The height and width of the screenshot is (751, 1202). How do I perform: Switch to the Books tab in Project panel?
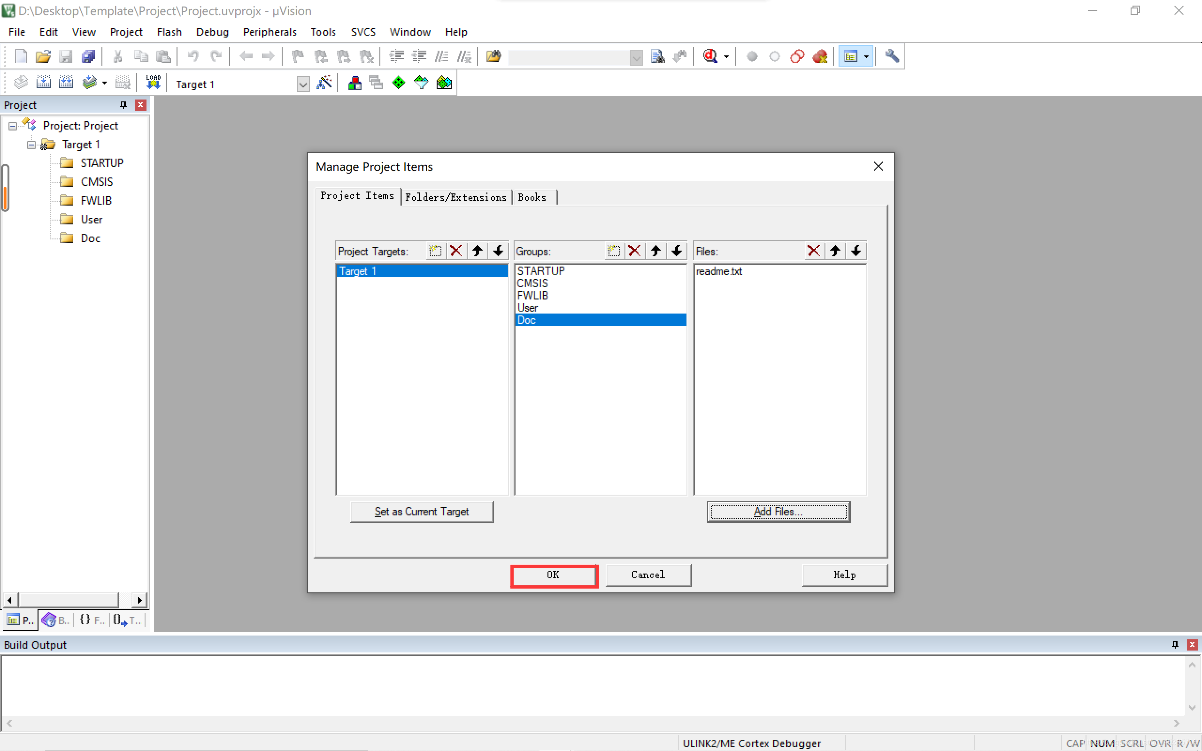[x=55, y=620]
